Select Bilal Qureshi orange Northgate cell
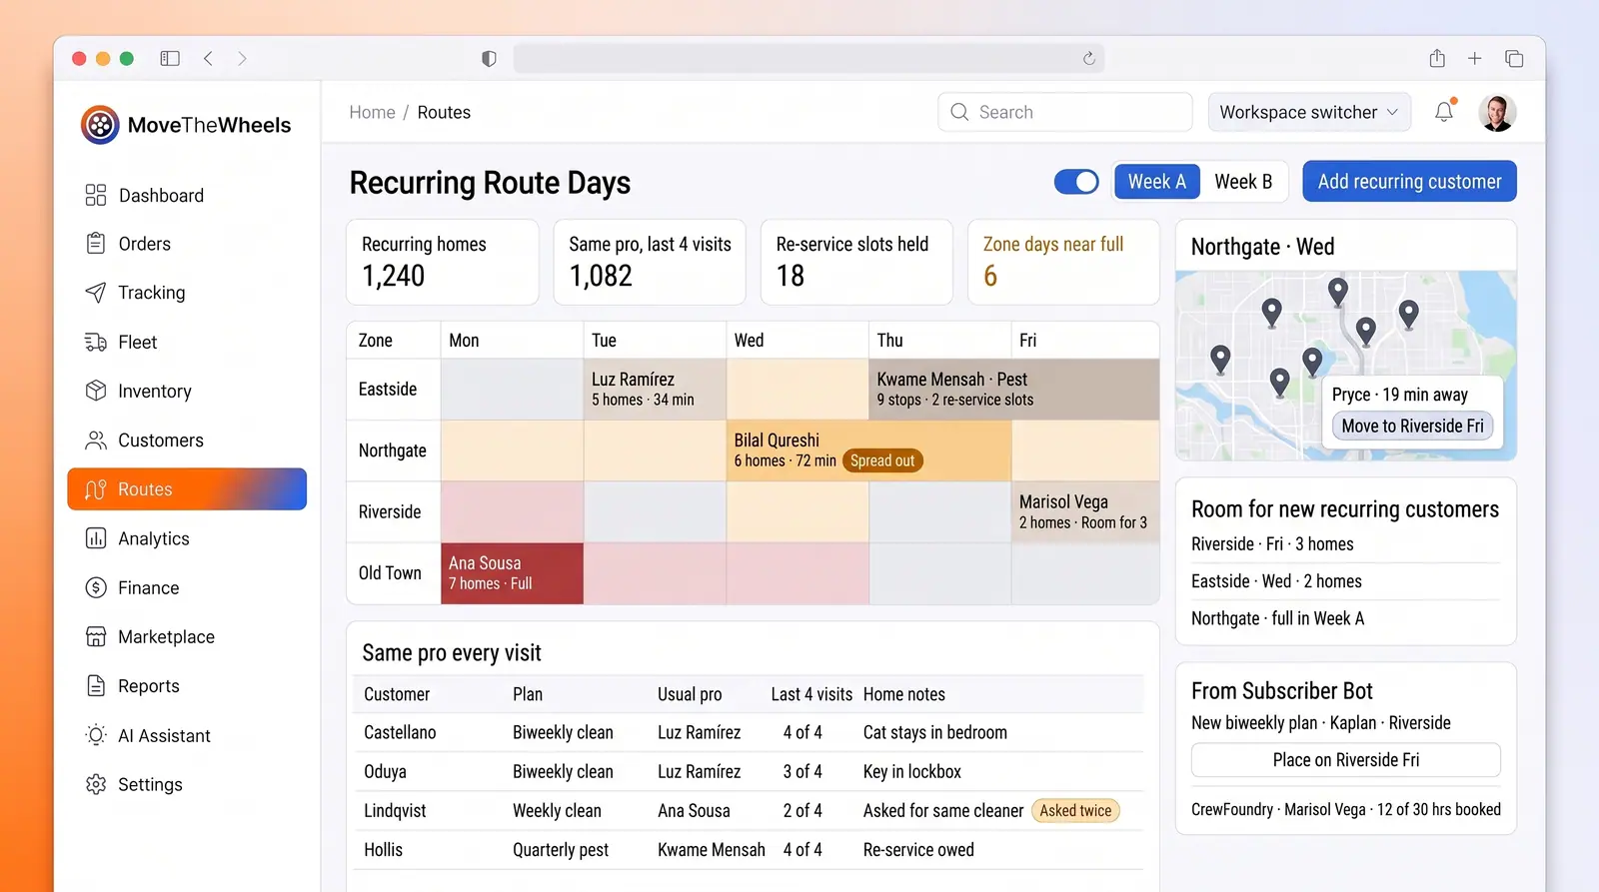1599x892 pixels. pyautogui.click(x=868, y=450)
